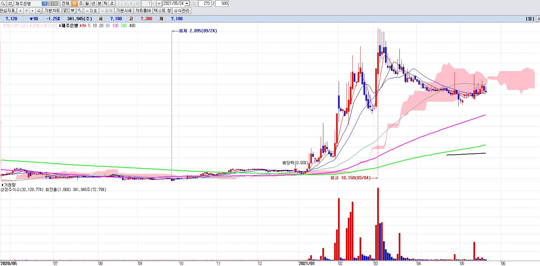This screenshot has width=540, height=266.
Task: Switch to 분 minute chart period
Action: (99, 4)
